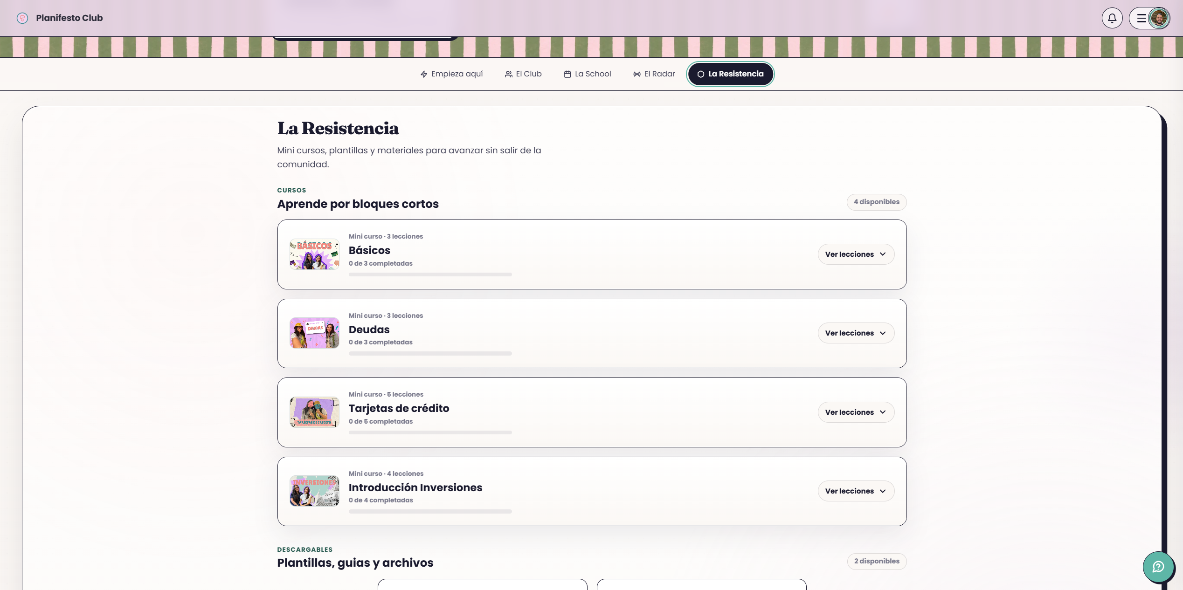Click 'Mini curso · 4 lecciones' label
Viewport: 1183px width, 590px height.
click(x=386, y=474)
